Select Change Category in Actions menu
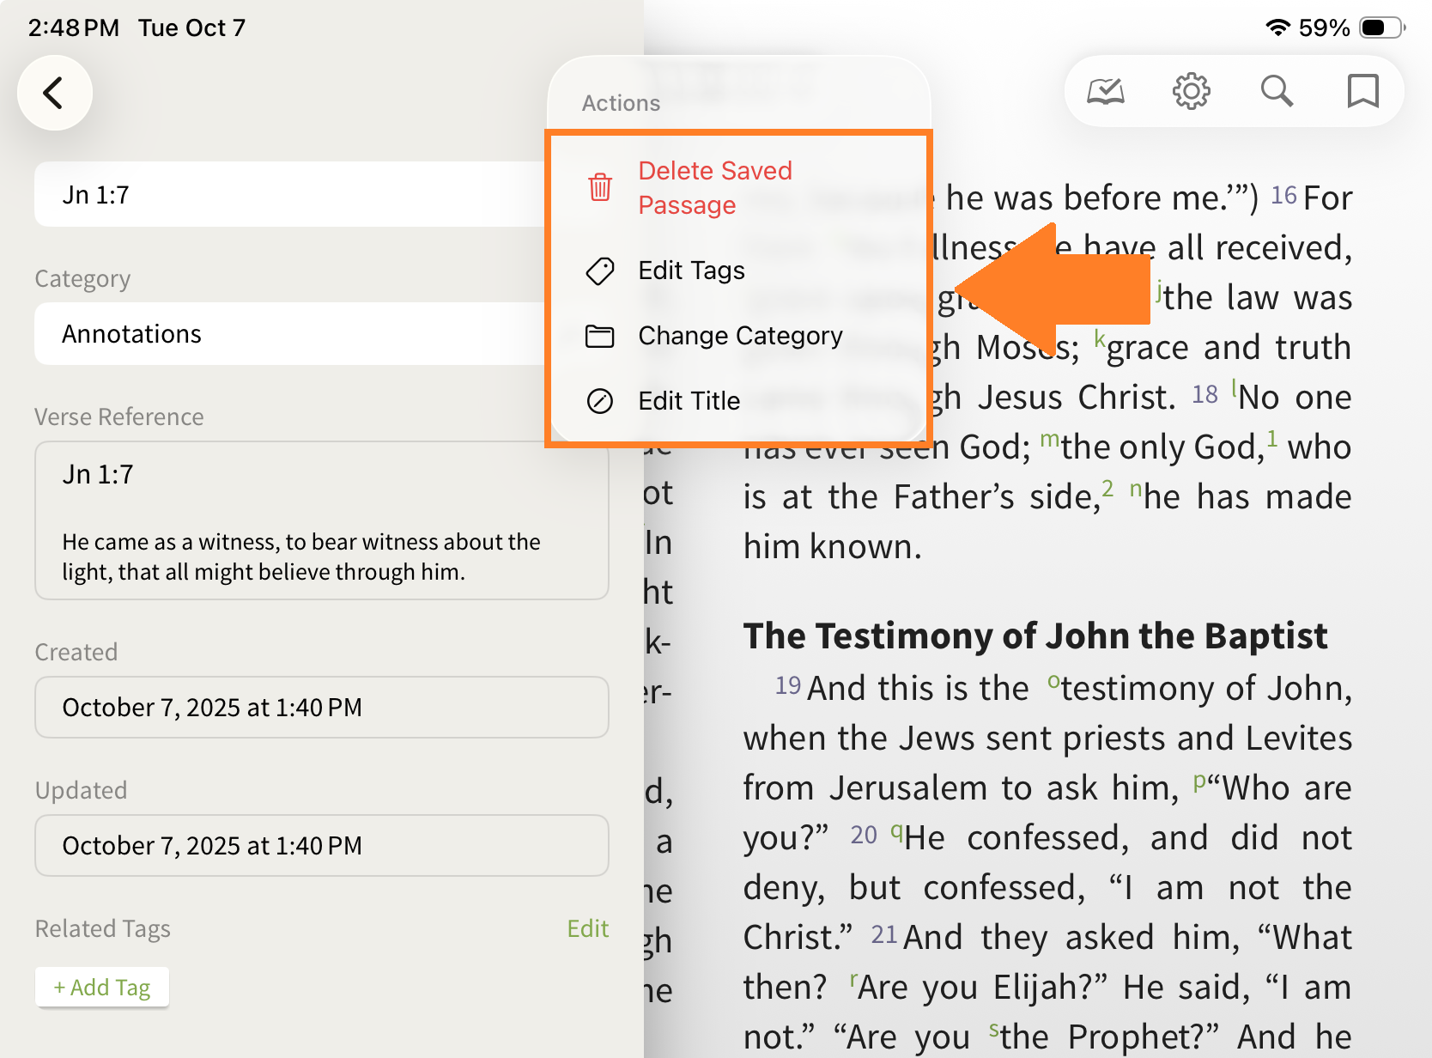The width and height of the screenshot is (1432, 1058). [740, 336]
